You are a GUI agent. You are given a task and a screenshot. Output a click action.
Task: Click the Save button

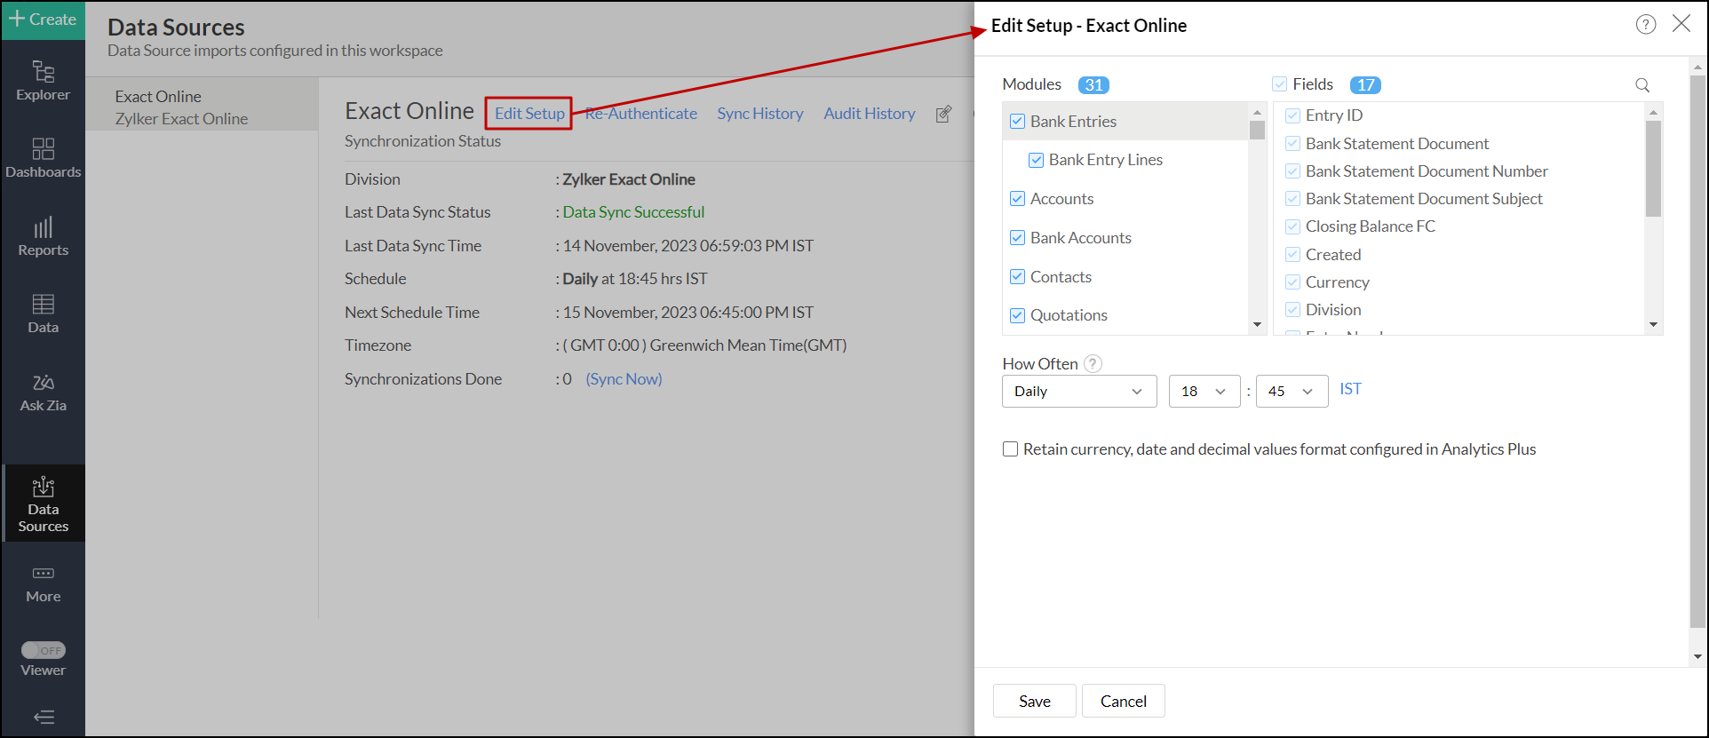1034,701
